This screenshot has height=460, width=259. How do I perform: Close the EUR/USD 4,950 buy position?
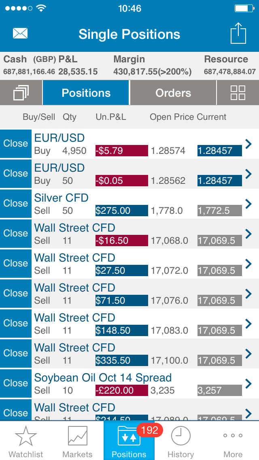pyautogui.click(x=15, y=143)
